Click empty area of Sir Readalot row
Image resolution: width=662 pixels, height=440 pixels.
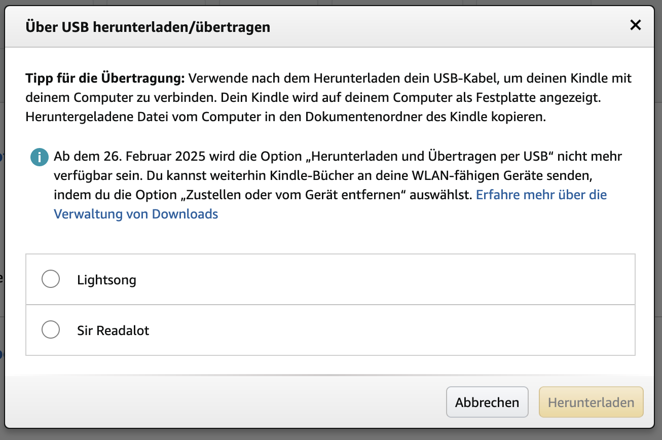385,330
